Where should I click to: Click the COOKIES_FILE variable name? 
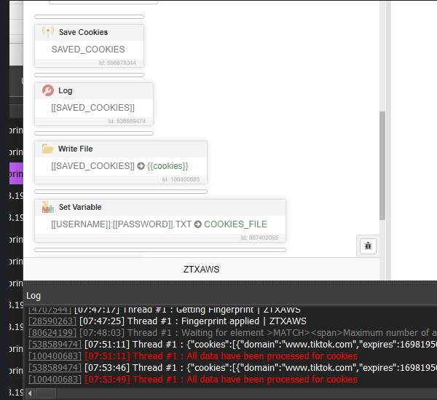235,224
